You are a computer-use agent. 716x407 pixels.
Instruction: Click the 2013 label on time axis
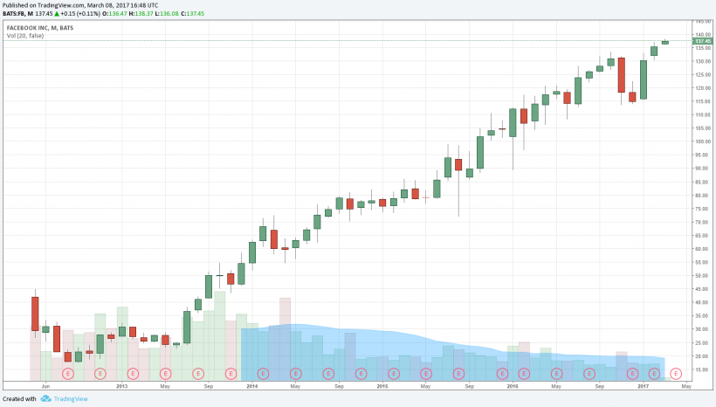pos(122,386)
